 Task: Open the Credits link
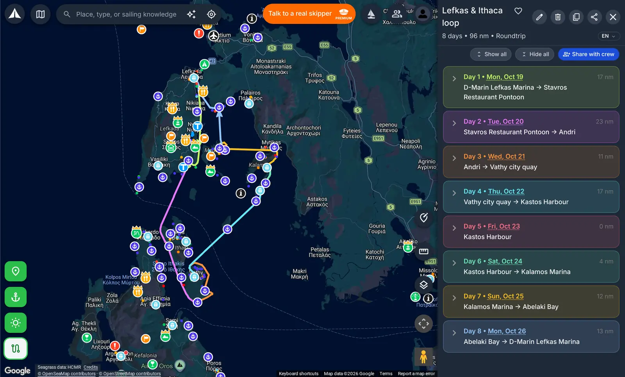coord(91,367)
